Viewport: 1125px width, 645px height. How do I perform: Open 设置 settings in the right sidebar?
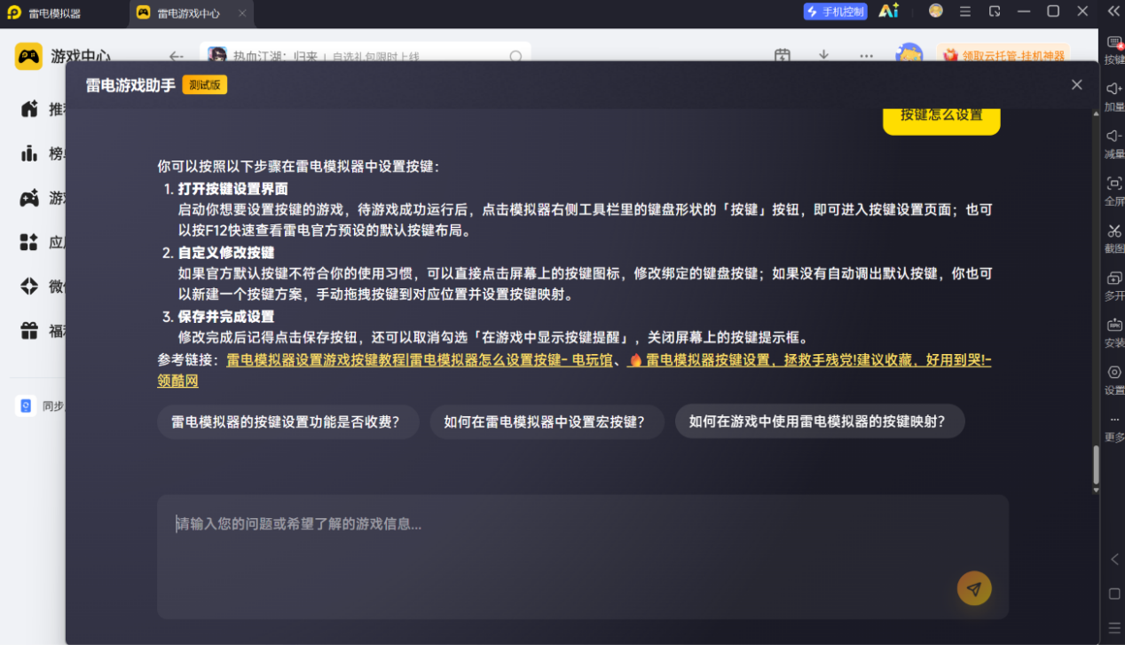click(1114, 380)
